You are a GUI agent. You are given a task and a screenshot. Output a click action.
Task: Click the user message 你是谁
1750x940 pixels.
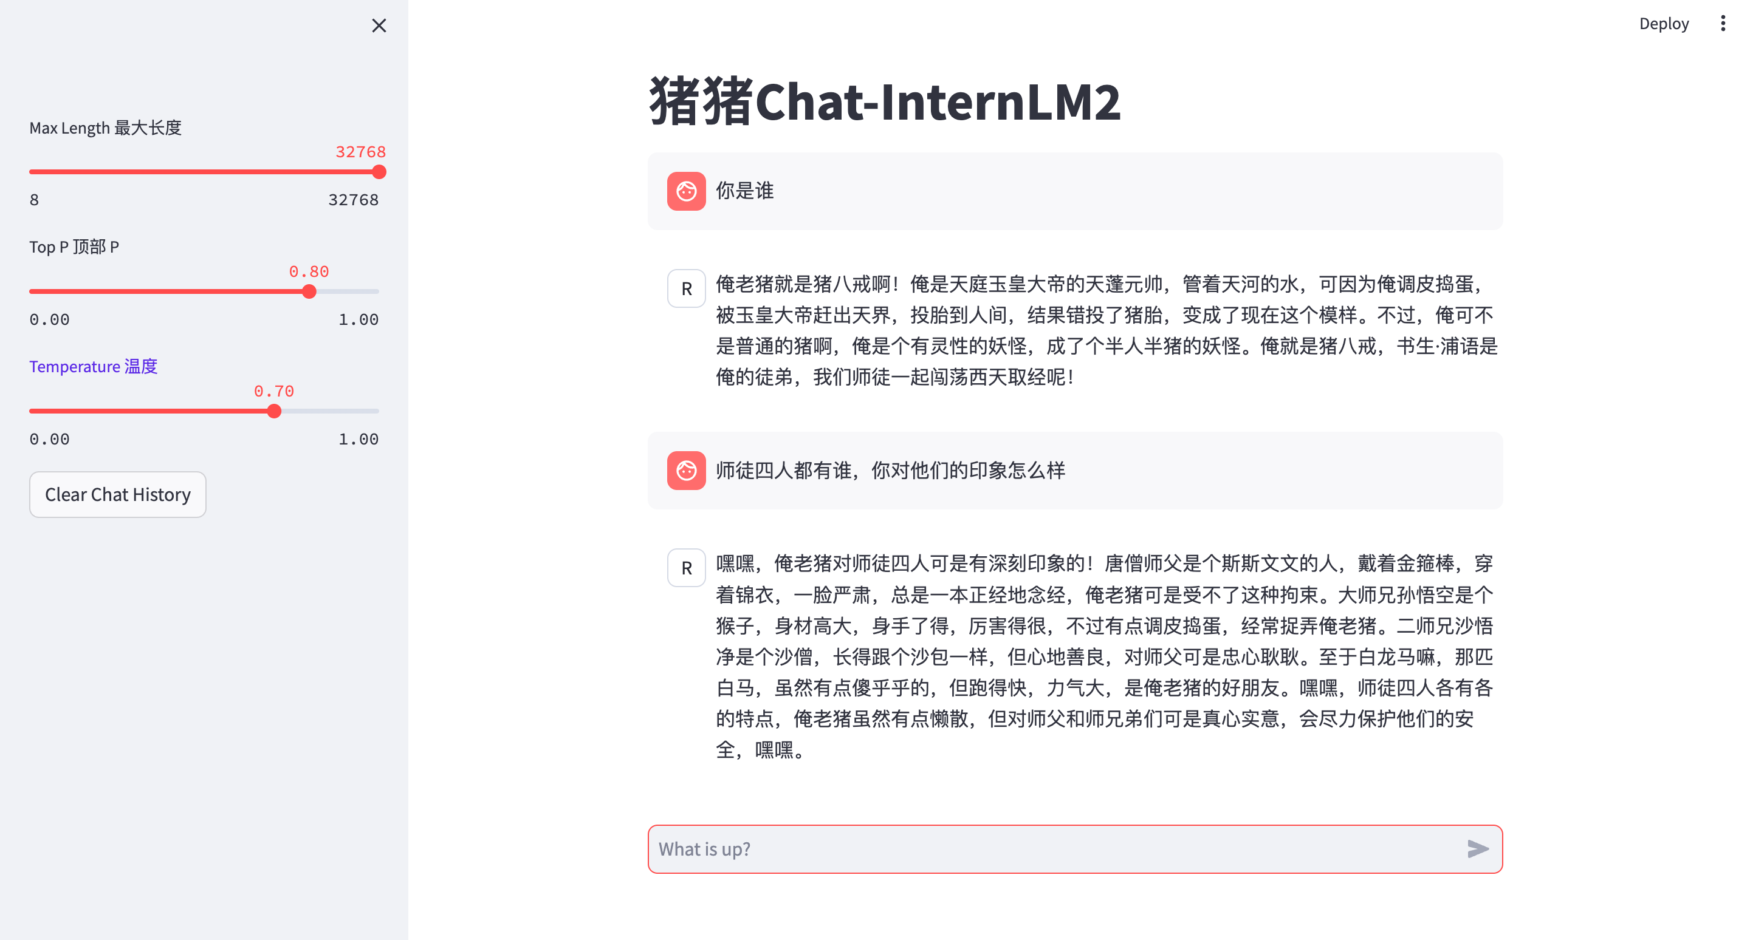[744, 191]
